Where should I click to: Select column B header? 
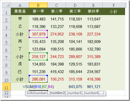pyautogui.click(x=38, y=5)
